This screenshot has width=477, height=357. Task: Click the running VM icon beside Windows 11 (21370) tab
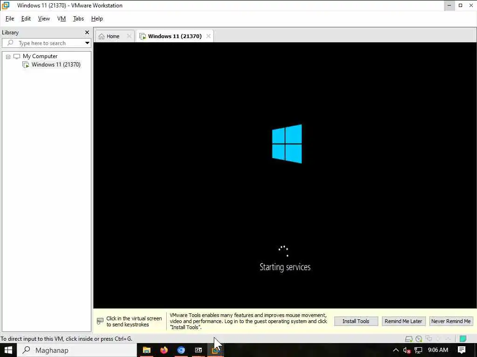point(143,36)
